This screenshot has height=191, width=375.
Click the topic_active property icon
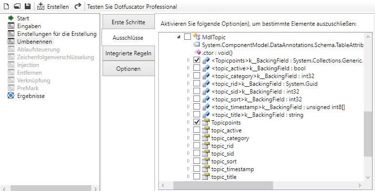[x=205, y=130]
